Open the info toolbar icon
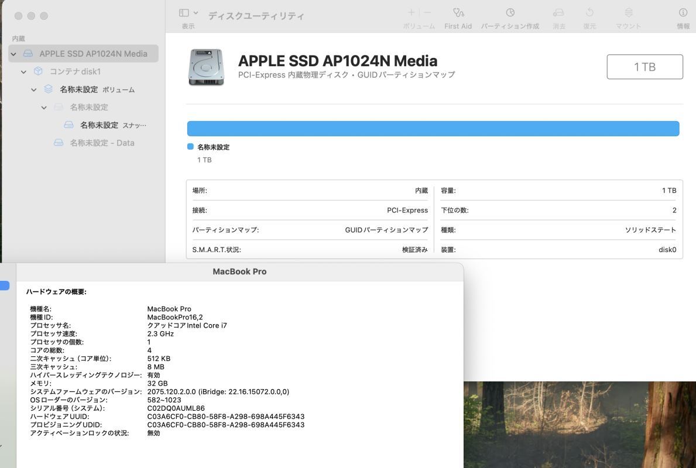Viewport: 696px width, 468px height. [683, 12]
